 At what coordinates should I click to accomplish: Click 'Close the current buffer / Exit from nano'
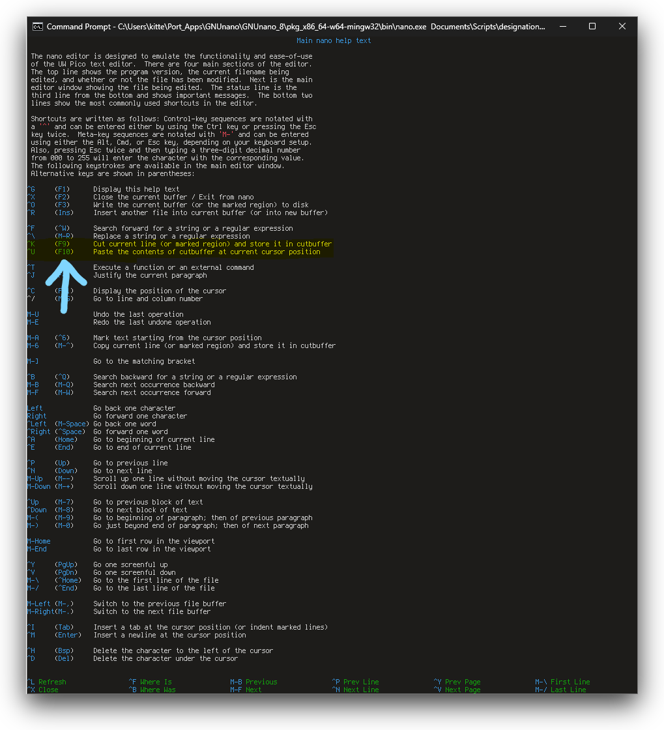coord(173,197)
